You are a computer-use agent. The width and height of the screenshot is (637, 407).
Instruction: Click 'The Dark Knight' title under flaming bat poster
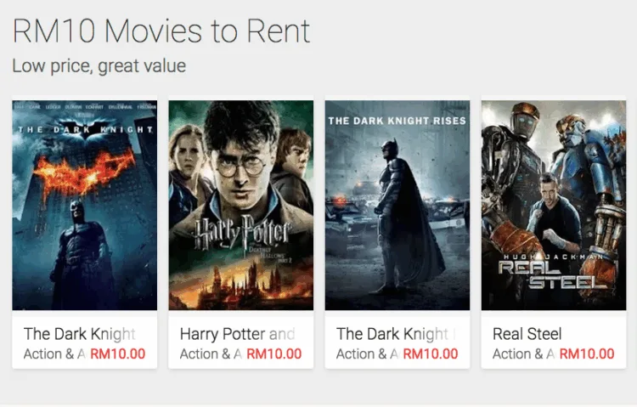pos(79,334)
